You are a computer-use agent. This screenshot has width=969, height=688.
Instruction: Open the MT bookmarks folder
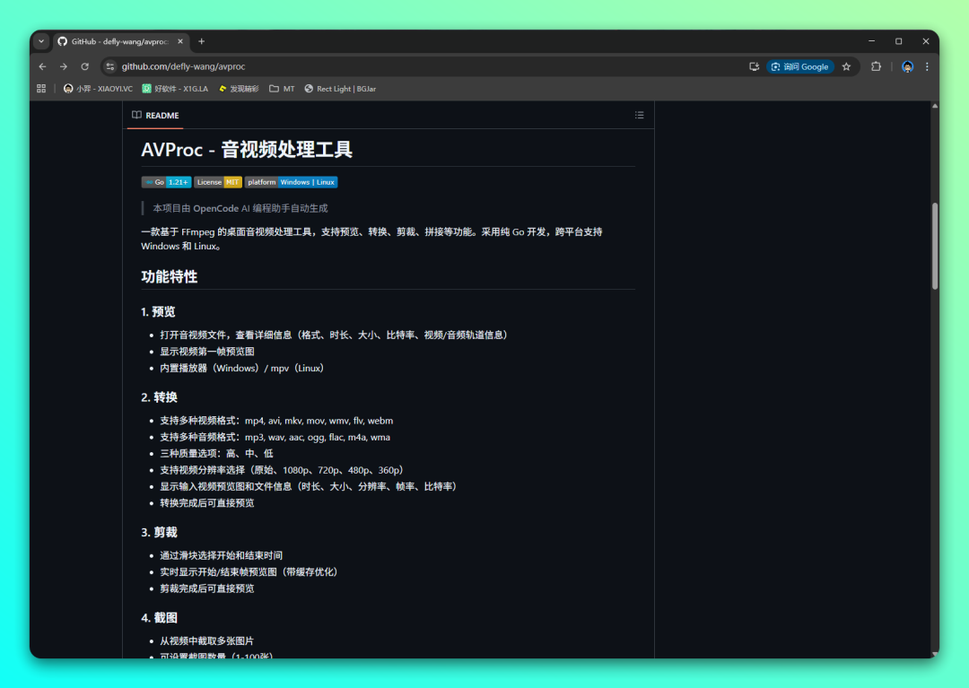[282, 89]
